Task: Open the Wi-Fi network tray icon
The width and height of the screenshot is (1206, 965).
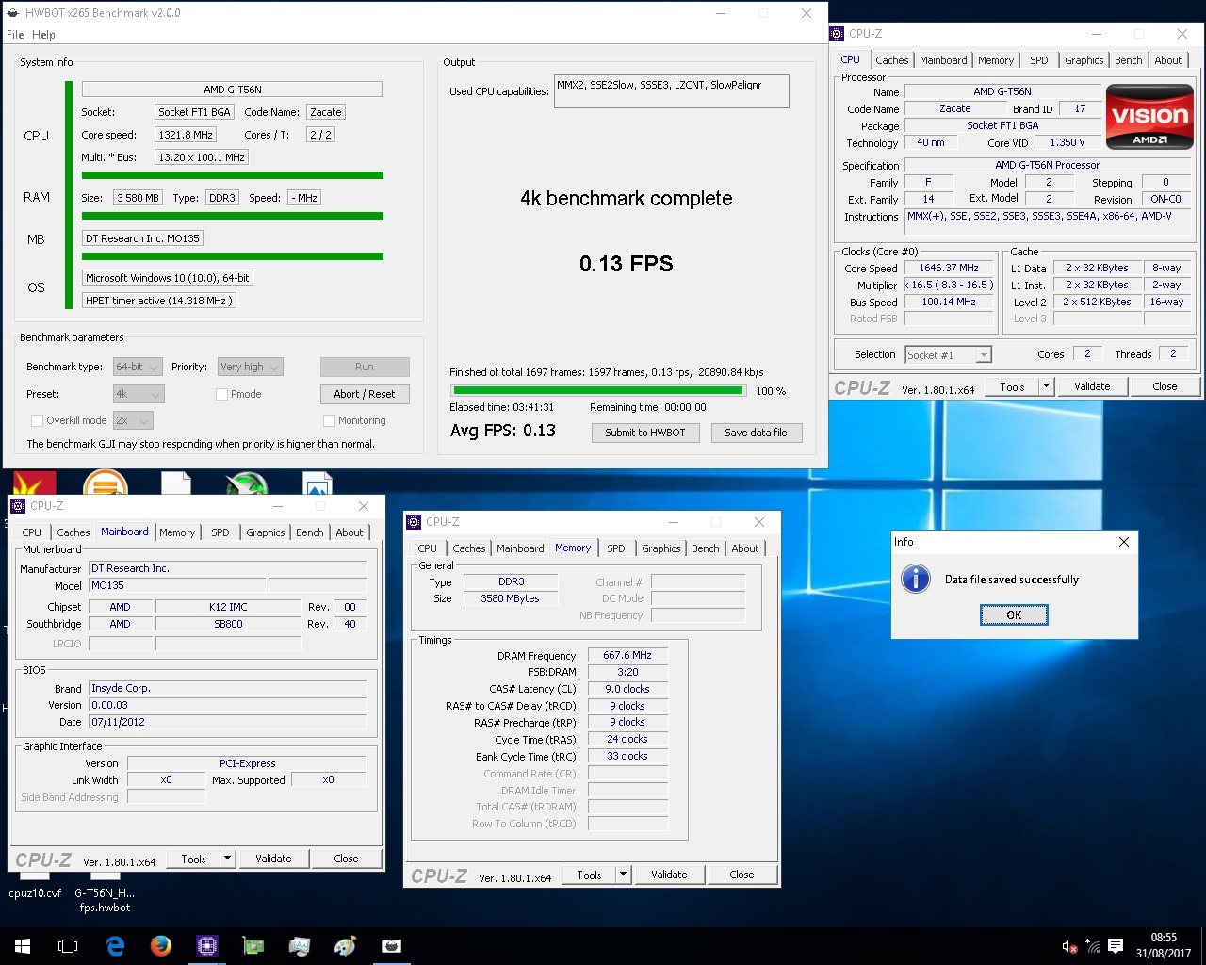Action: click(x=1093, y=946)
